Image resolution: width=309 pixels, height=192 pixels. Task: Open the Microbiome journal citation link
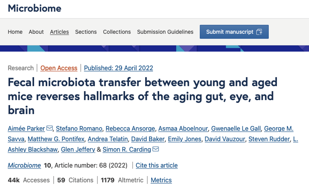tap(24, 166)
